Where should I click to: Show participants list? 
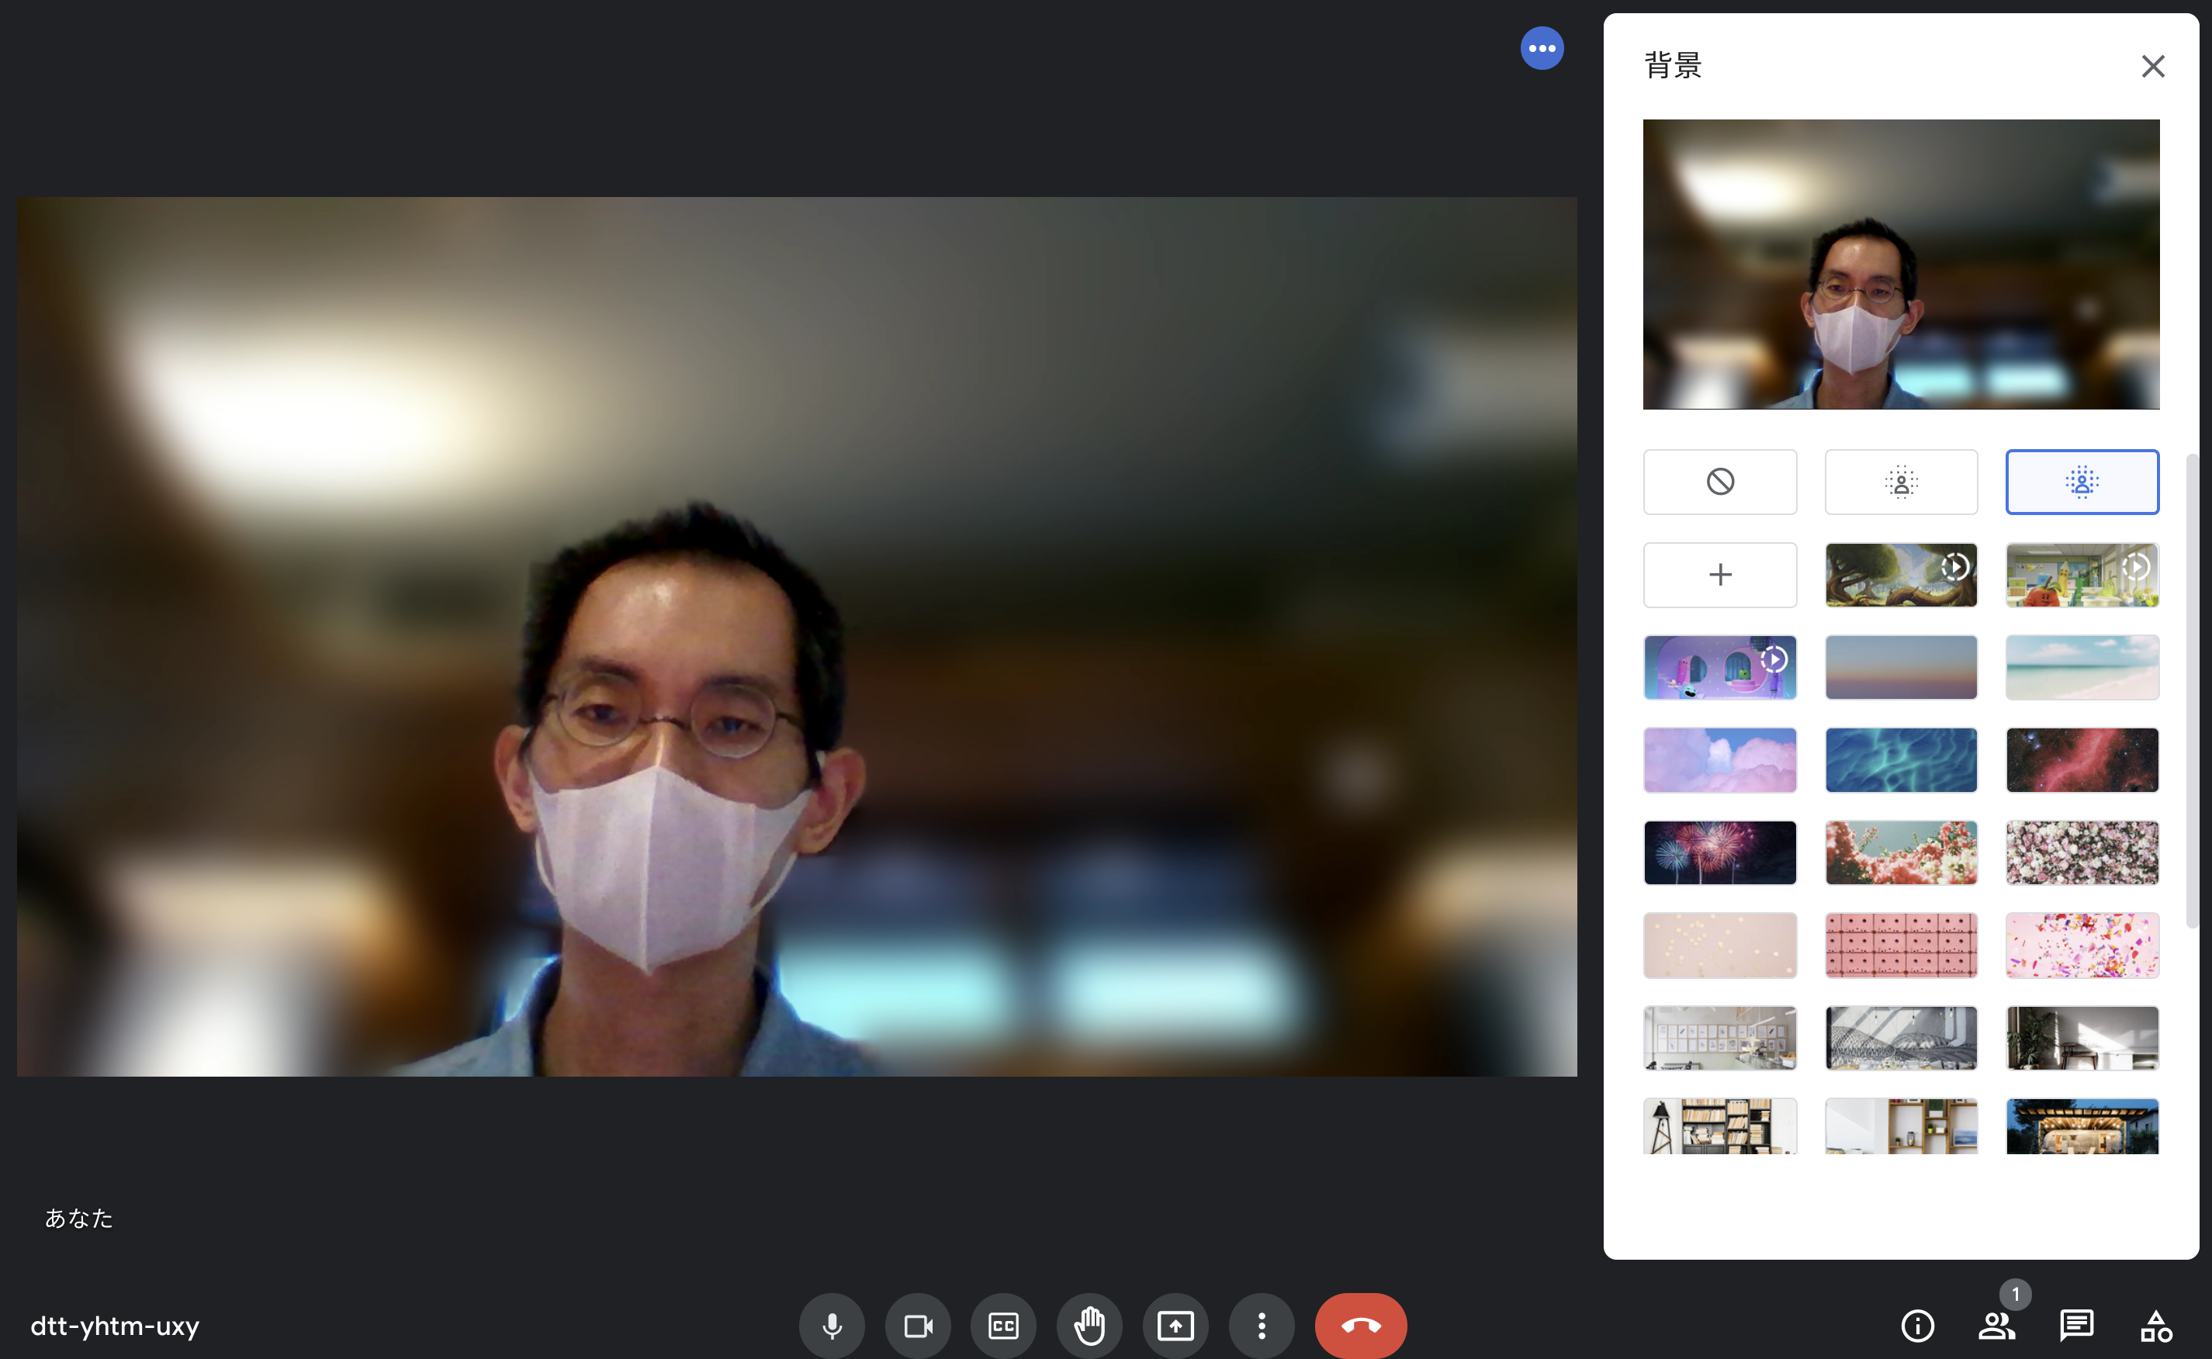[x=1996, y=1326]
